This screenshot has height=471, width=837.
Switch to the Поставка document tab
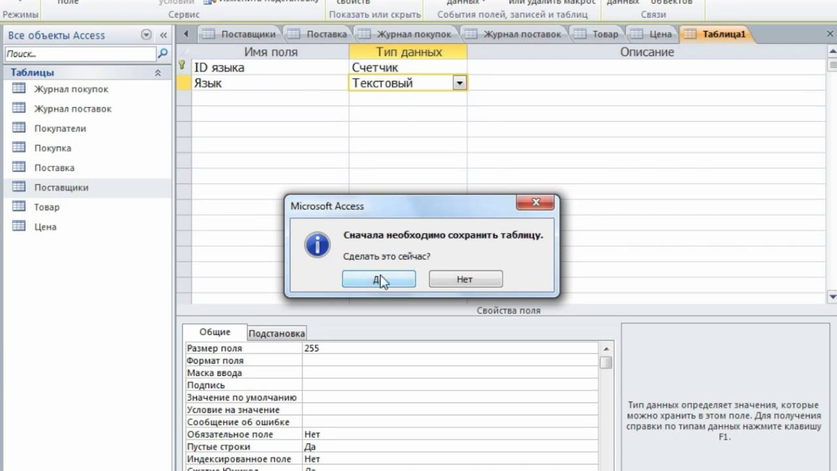[x=318, y=34]
